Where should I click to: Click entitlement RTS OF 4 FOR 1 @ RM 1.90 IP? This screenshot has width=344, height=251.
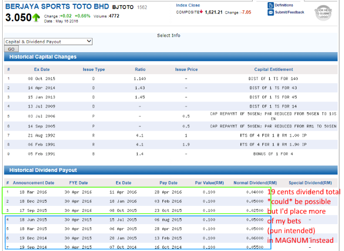click(x=273, y=145)
